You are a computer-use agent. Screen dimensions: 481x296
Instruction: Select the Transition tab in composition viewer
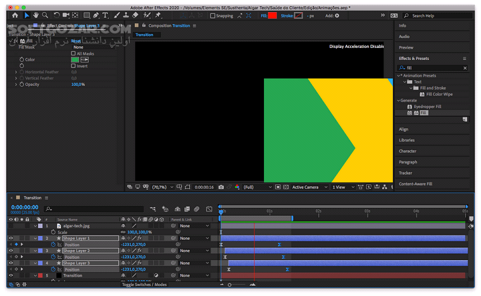(144, 35)
